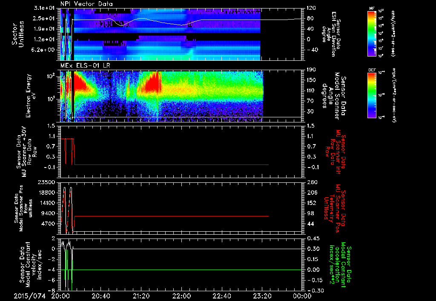Click the '150' scanner angle tick
This screenshot has height=301, width=436.
[x=311, y=80]
